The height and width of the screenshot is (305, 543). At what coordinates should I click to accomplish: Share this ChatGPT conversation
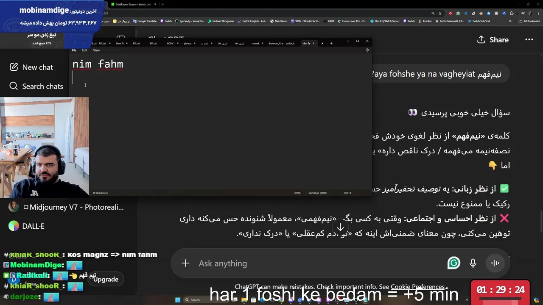(x=493, y=40)
